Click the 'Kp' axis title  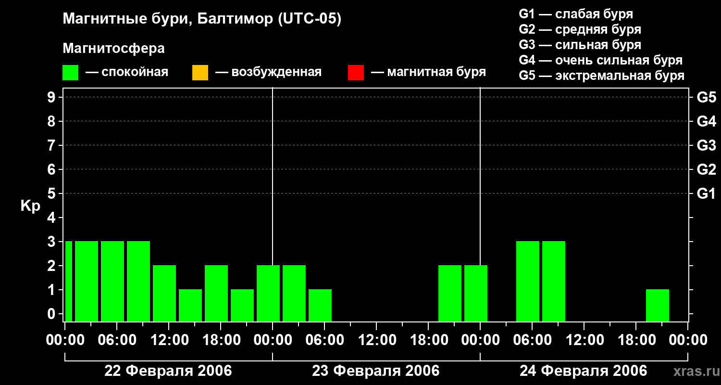click(30, 205)
